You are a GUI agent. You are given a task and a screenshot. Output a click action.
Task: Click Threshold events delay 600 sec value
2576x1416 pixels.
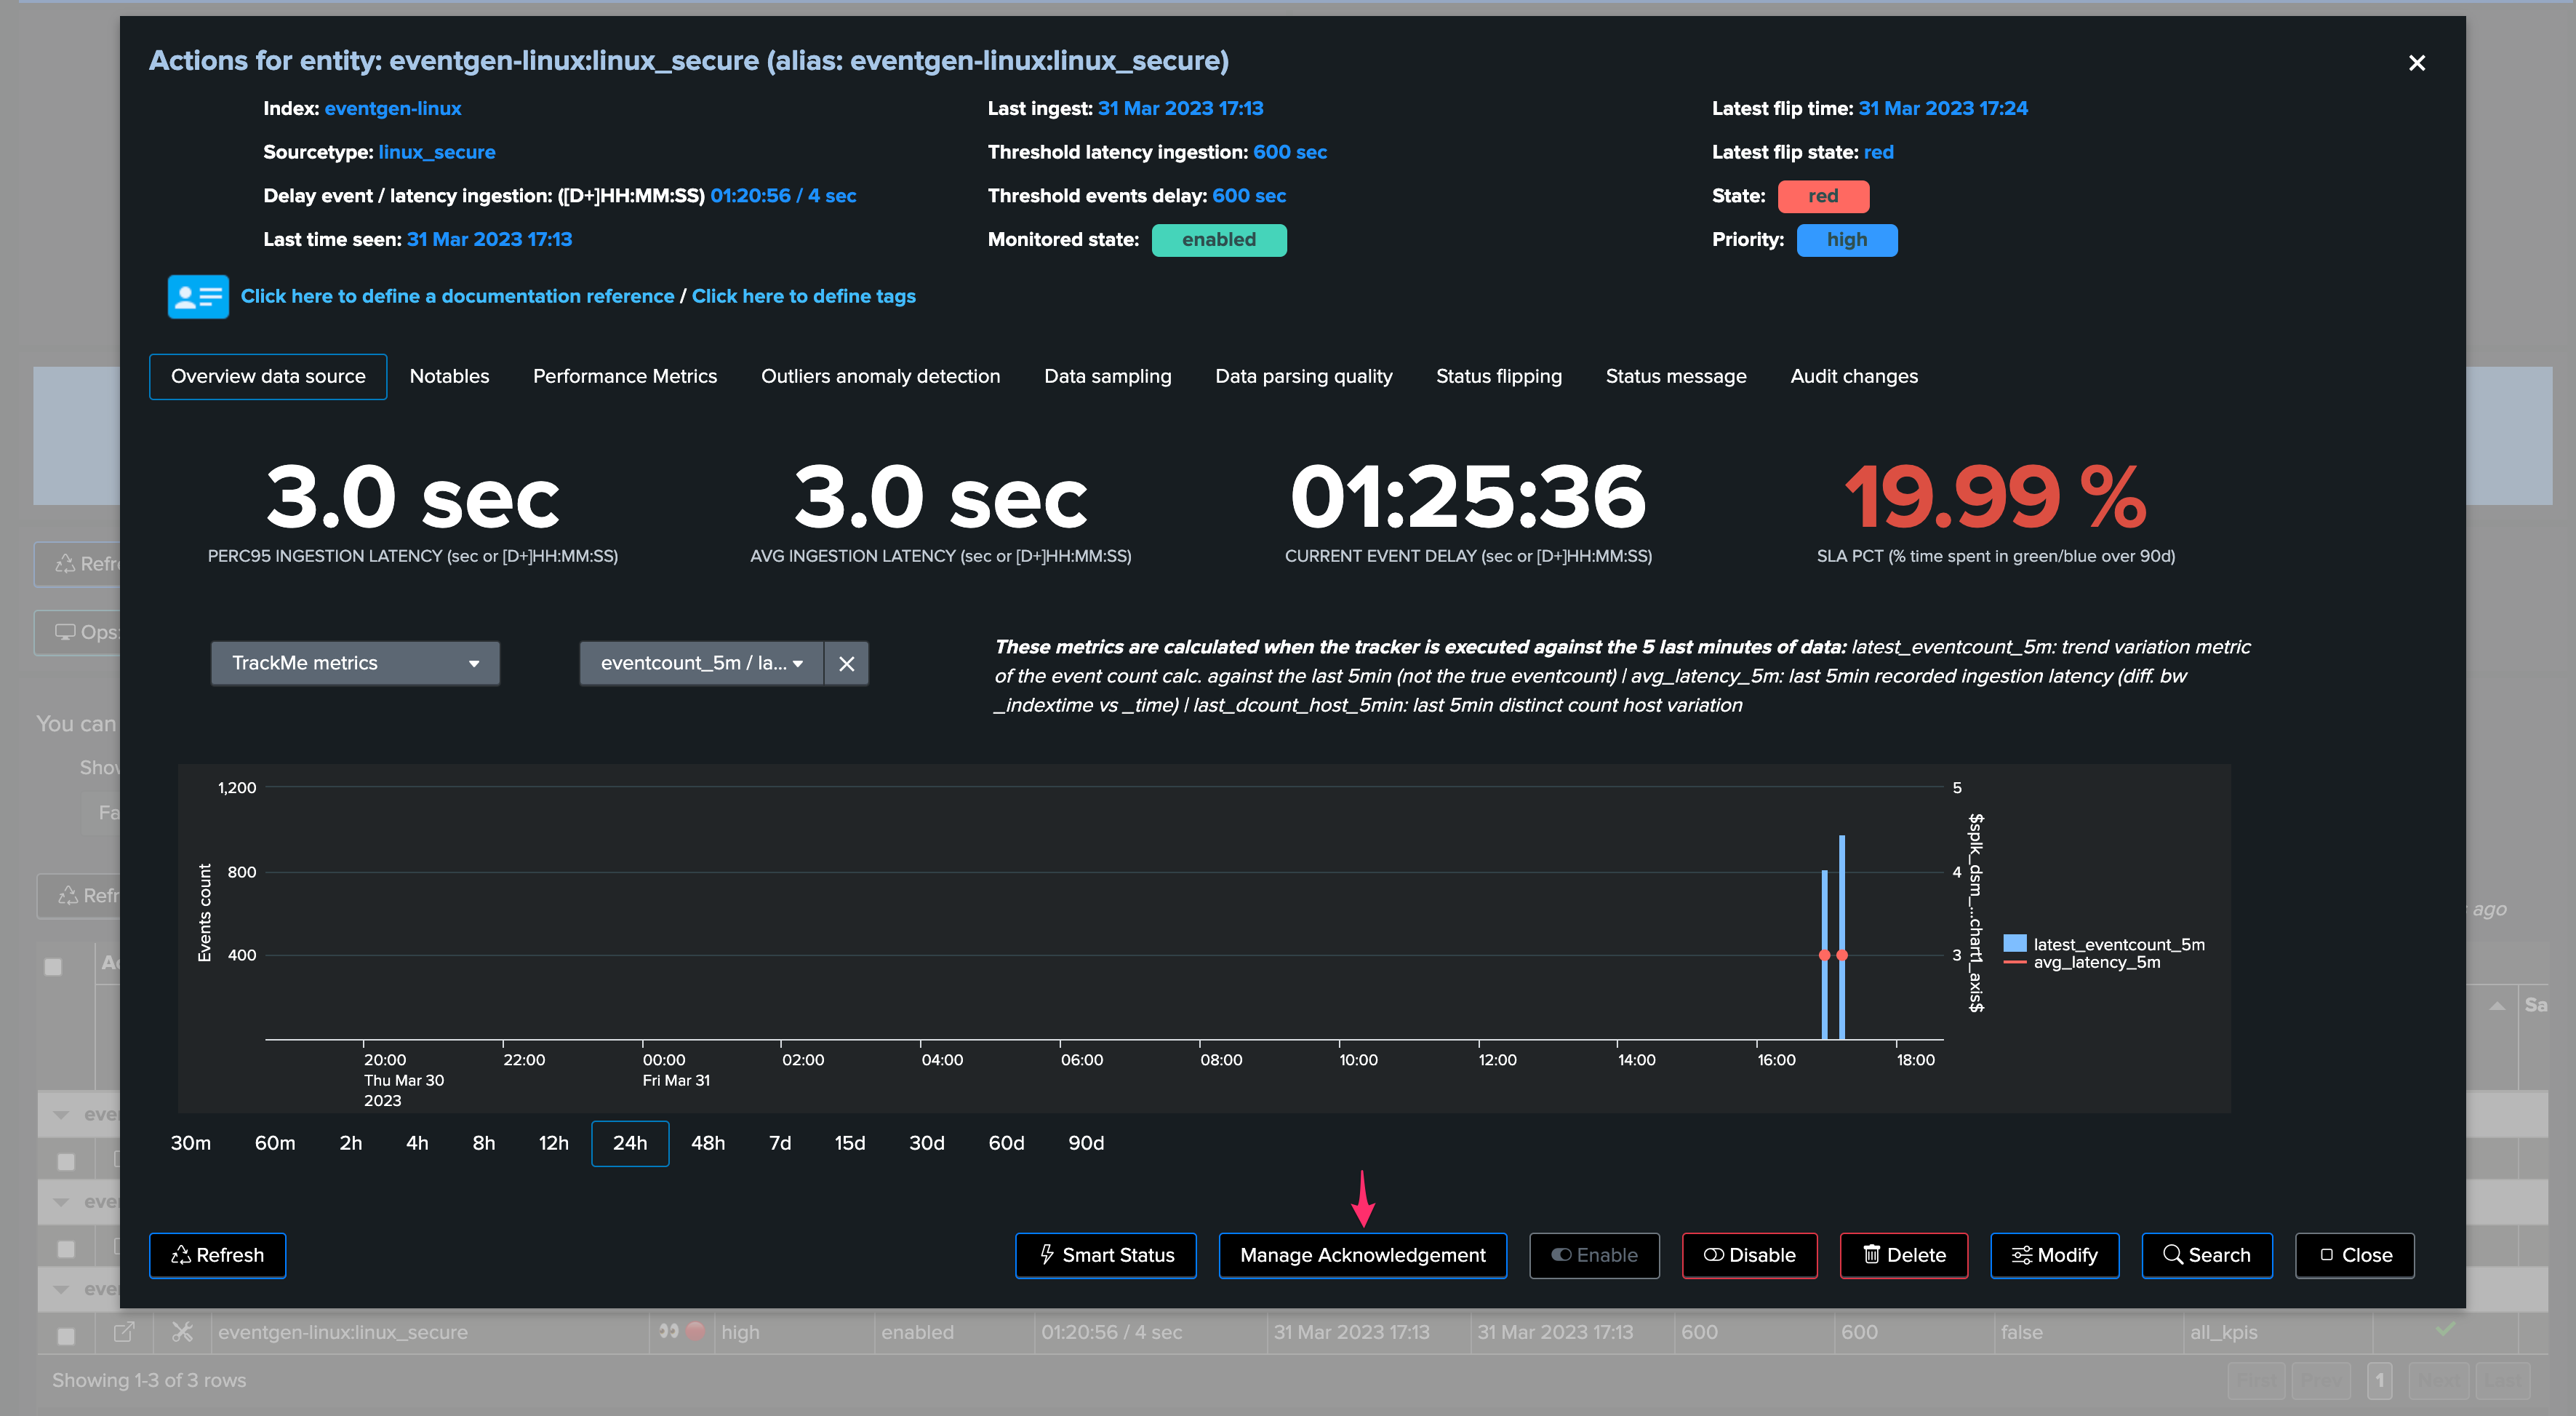coord(1248,196)
